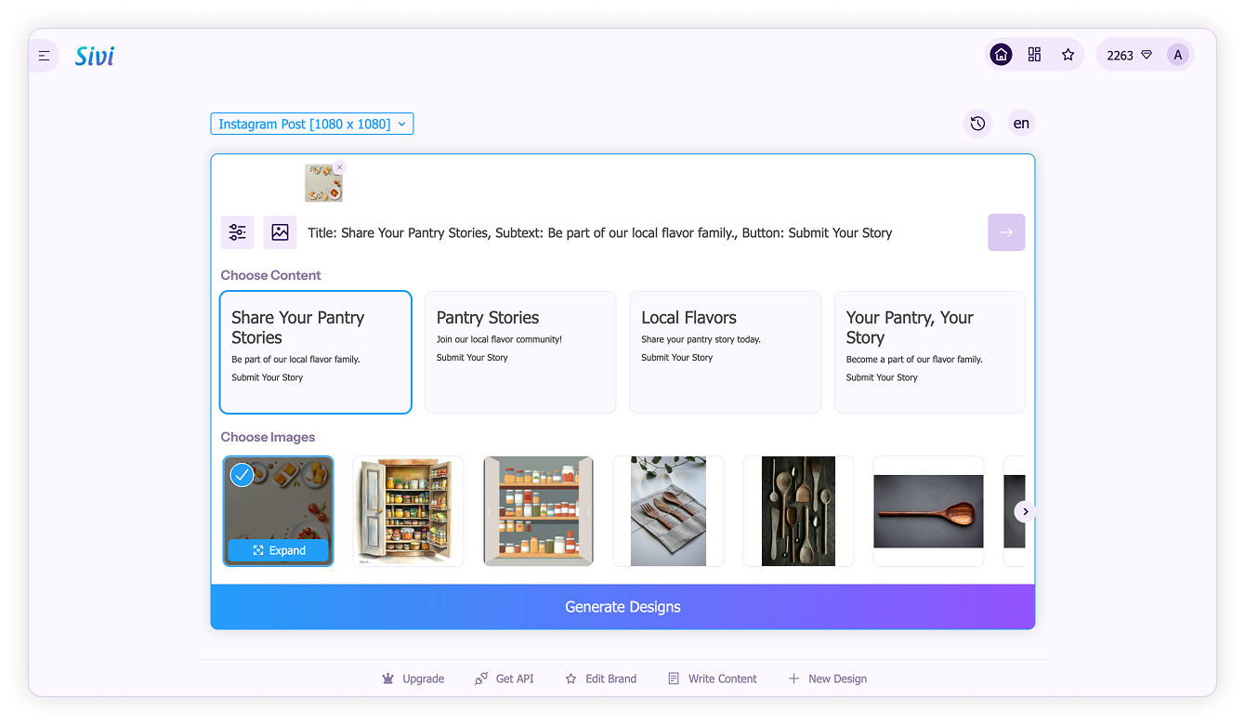Click the Sivi logo
1245x725 pixels.
point(95,56)
